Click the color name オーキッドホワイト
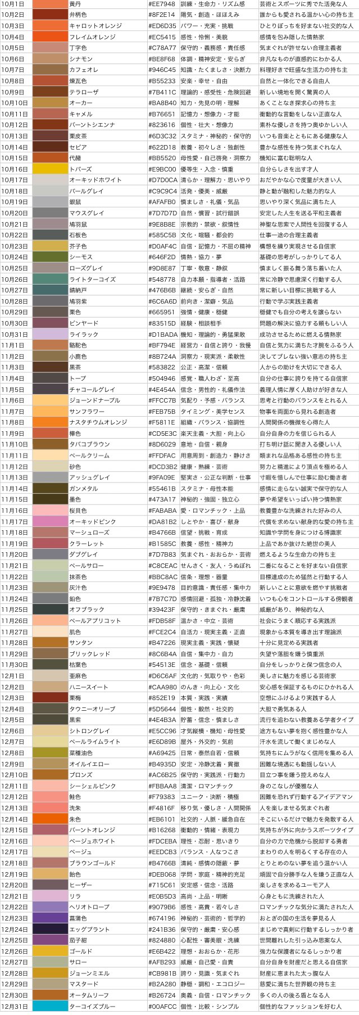The width and height of the screenshot is (359, 1015). point(95,181)
